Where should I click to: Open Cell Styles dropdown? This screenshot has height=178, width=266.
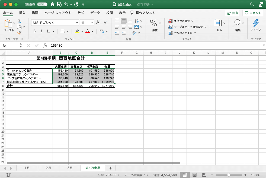pos(182,33)
